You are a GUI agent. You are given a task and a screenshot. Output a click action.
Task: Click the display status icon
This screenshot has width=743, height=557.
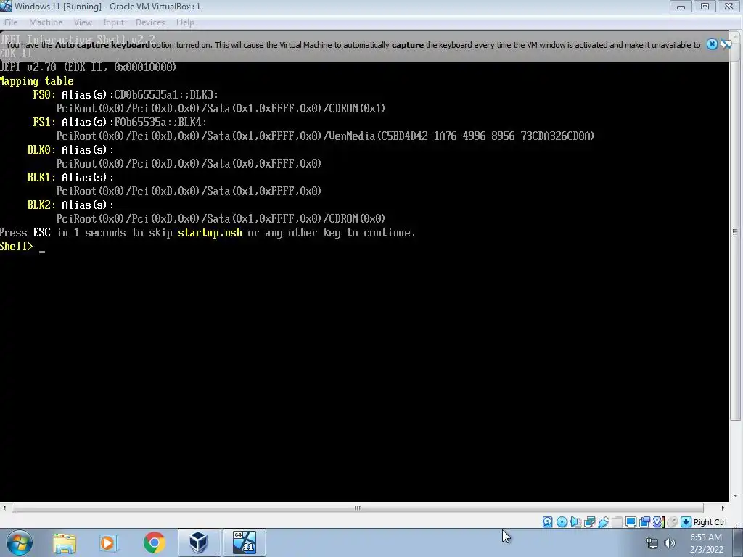point(631,522)
